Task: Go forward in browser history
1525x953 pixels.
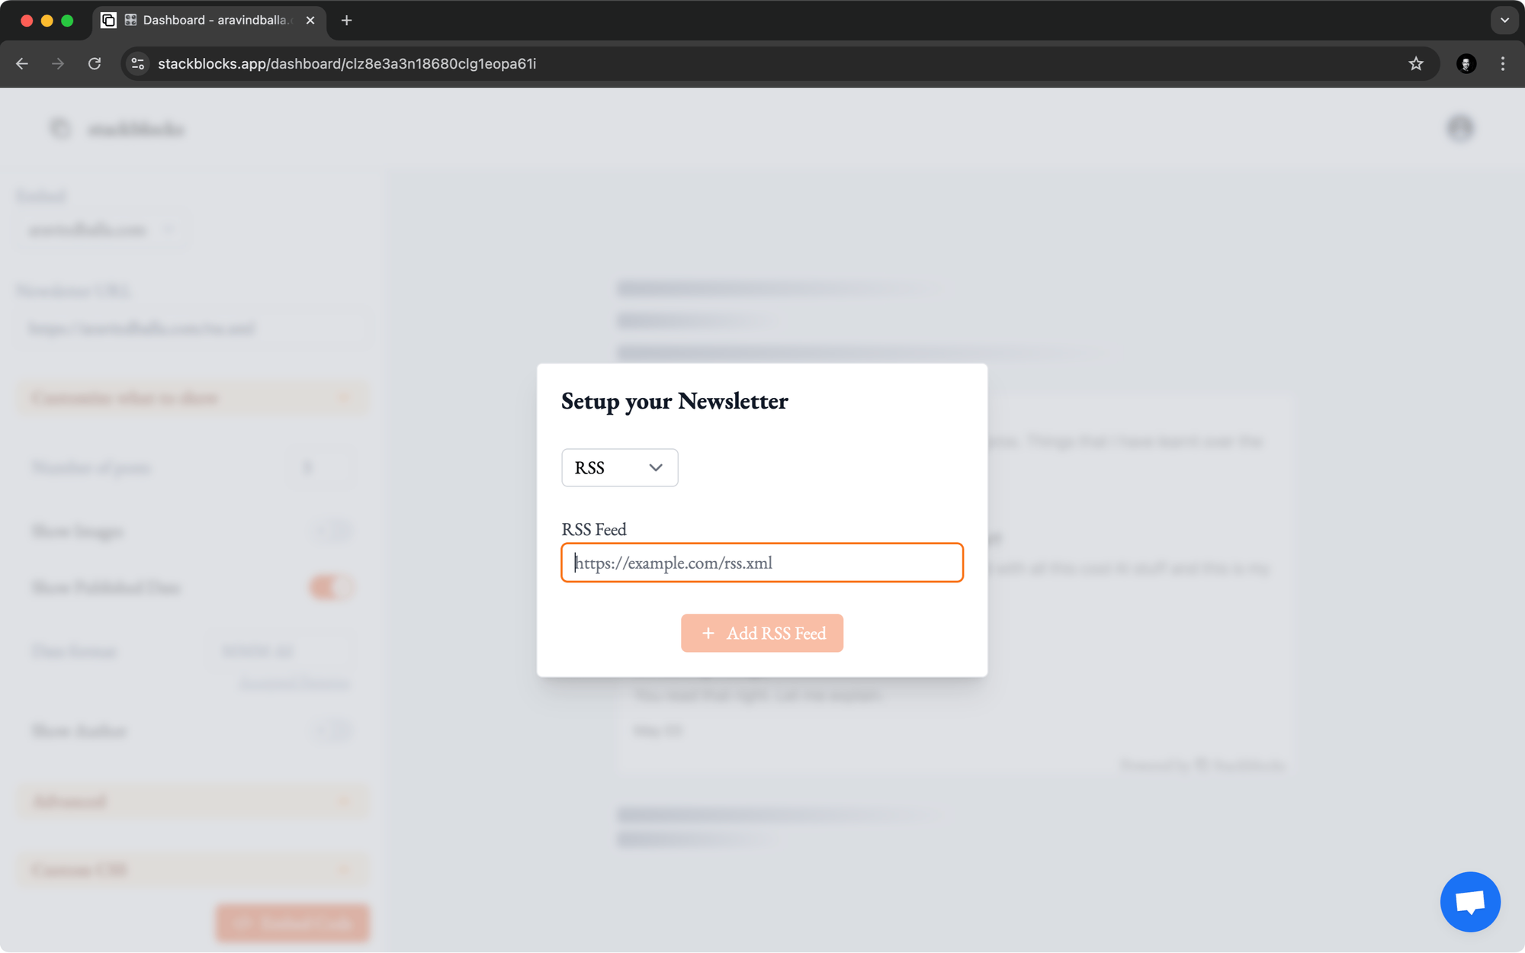Action: 58,64
